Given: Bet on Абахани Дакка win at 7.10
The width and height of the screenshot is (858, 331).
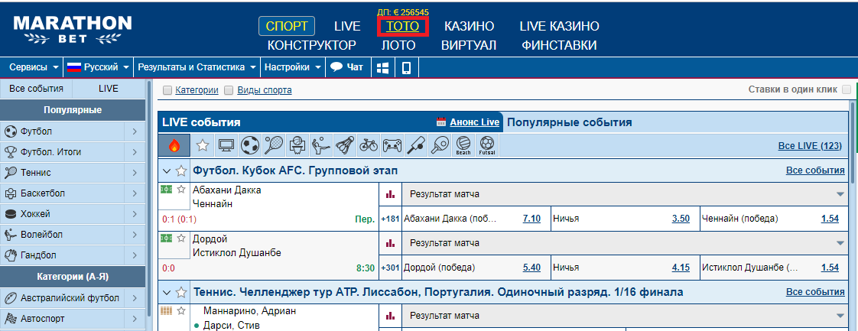Looking at the screenshot, I should click(531, 219).
